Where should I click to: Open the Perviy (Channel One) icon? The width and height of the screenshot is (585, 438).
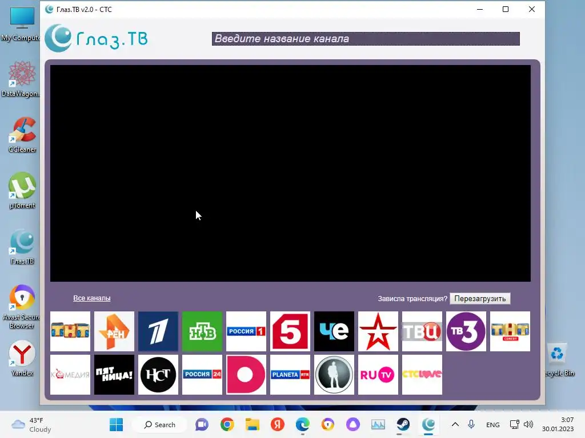158,331
